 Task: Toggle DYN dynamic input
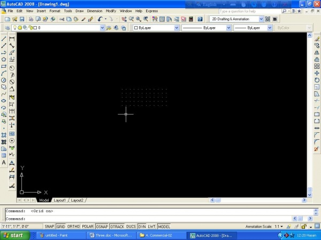[142, 227]
